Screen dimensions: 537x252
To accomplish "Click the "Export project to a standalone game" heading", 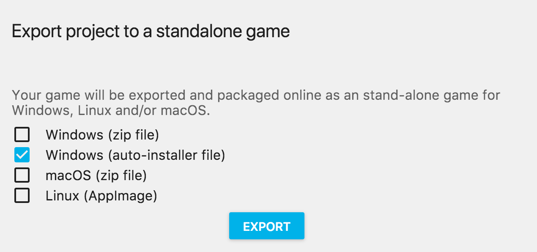I will (x=151, y=32).
